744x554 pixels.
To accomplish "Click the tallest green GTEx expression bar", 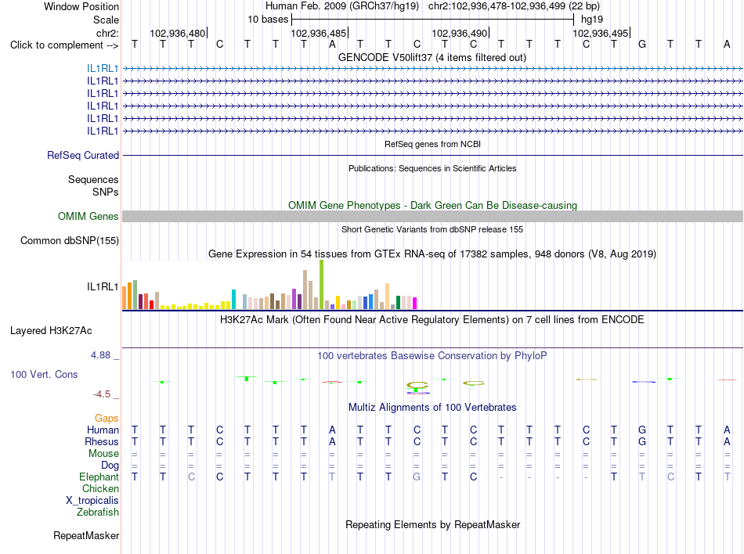I will (x=322, y=284).
